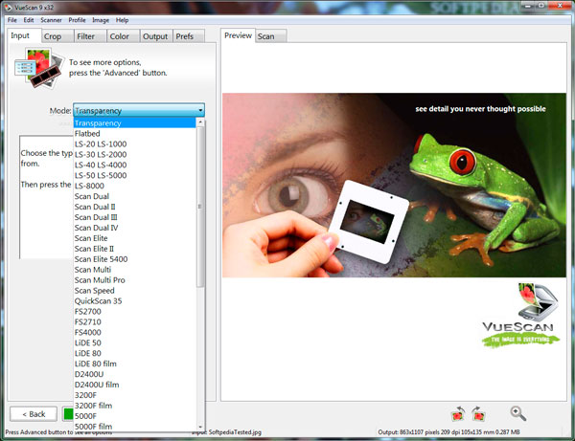Choose Scan Elite 5400 option
Viewport: 575px width, 441px height.
point(101,259)
